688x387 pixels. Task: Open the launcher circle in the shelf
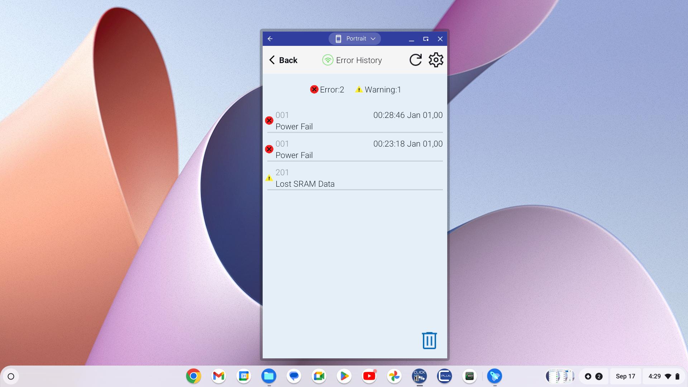pos(11,376)
